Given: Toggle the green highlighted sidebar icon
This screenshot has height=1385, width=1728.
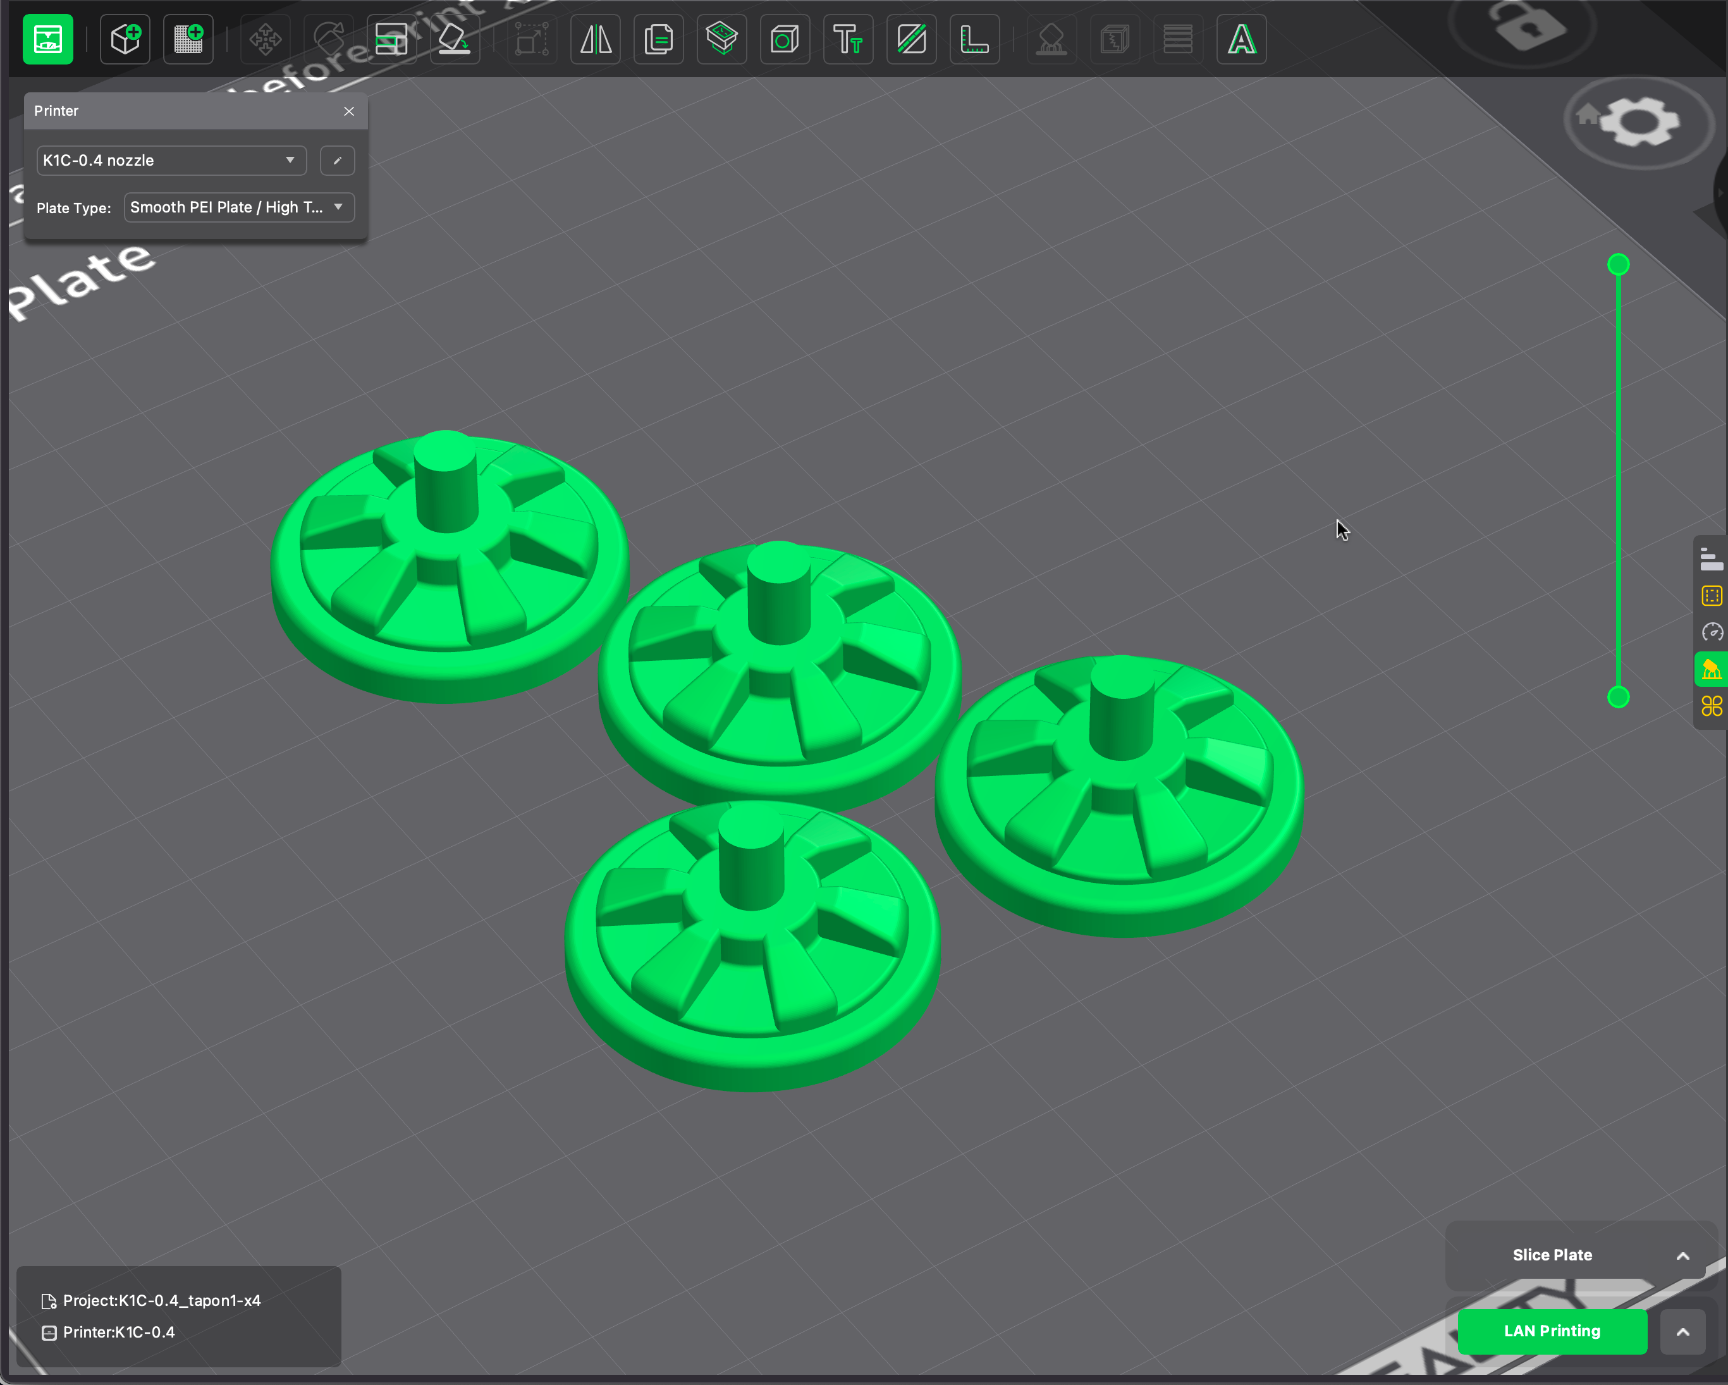Looking at the screenshot, I should coord(1711,669).
